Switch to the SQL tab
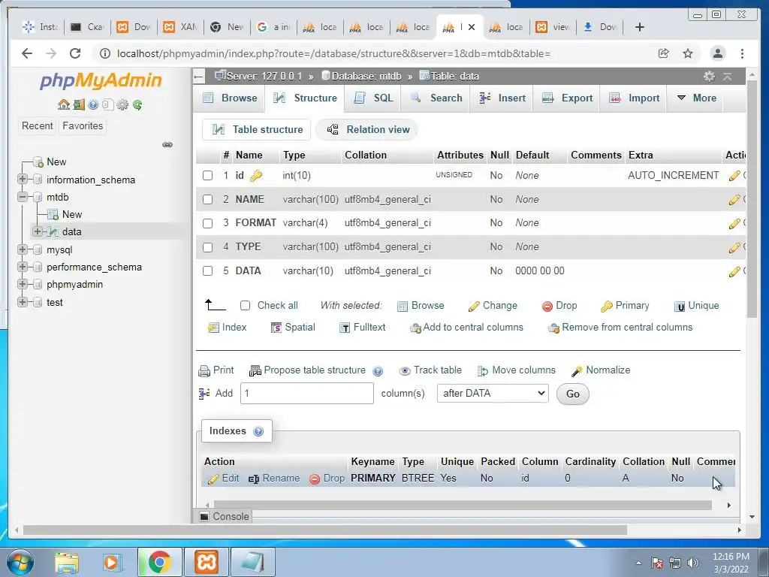This screenshot has height=577, width=769. (x=374, y=98)
